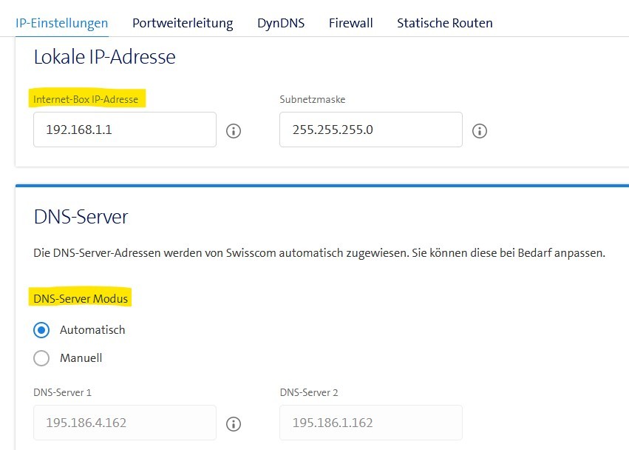Click the Swisscom DNS description text
This screenshot has width=629, height=450.
[319, 253]
